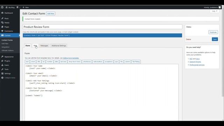Screen dimensions: 224x126
Task: Open the Professional services link
Action: (x=197, y=65)
